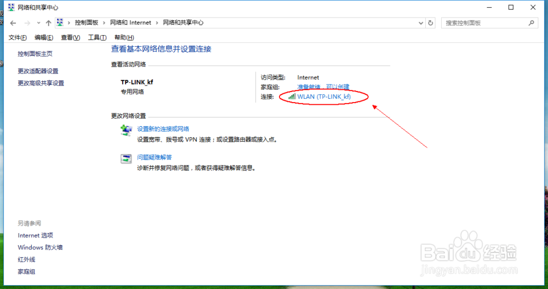Image resolution: width=548 pixels, height=289 pixels.
Task: Minimize the 网络和共享中心 window
Action: pos(489,7)
